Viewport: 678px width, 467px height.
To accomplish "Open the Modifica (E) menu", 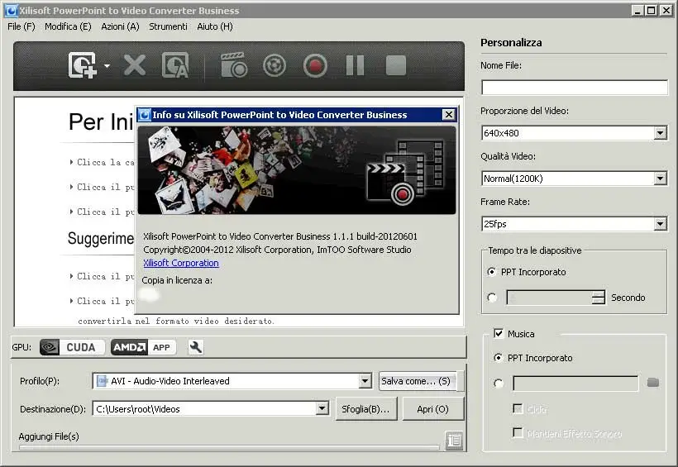I will click(x=68, y=26).
